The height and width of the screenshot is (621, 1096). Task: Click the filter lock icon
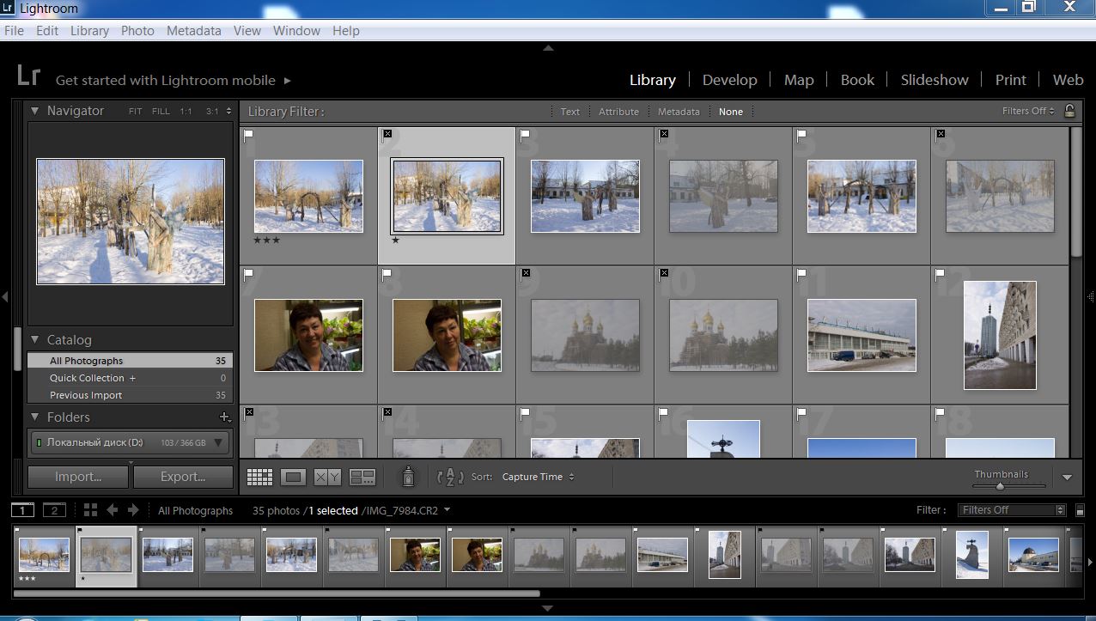[1069, 111]
